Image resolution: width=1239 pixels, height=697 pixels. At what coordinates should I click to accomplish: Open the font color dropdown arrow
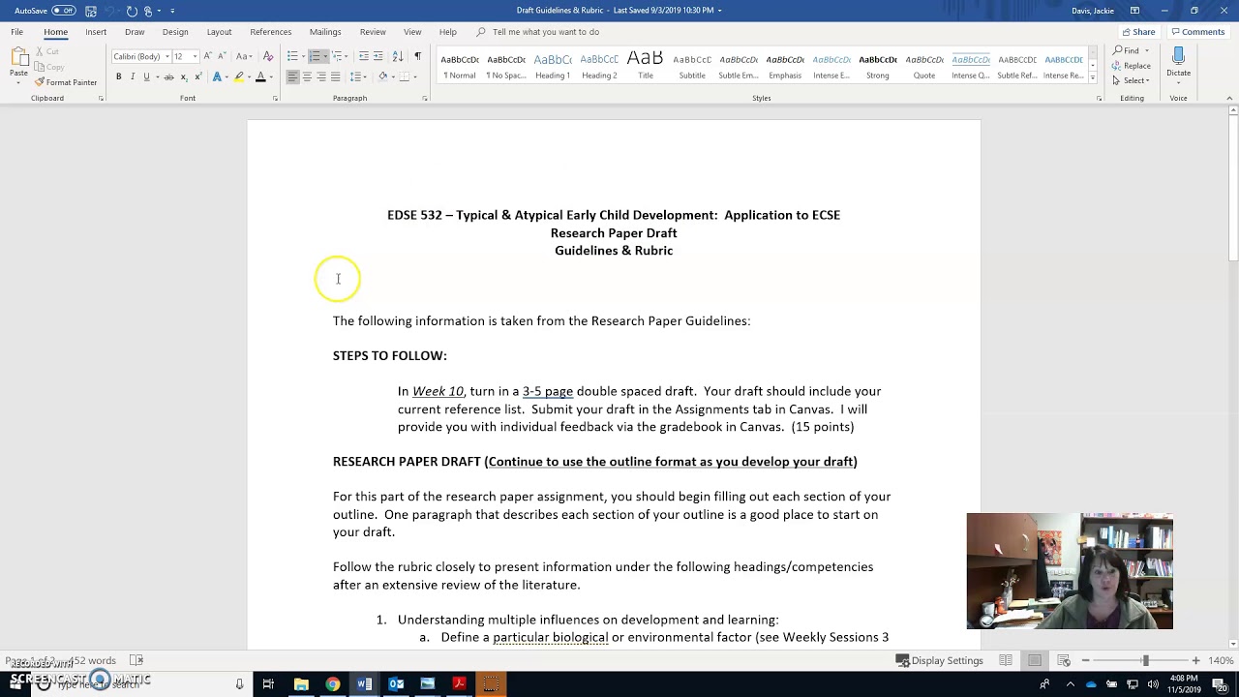[270, 76]
